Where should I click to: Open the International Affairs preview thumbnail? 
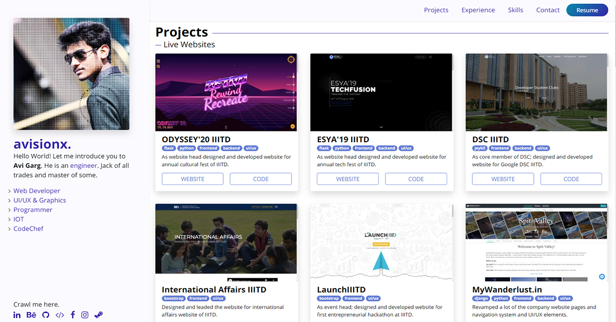coord(226,242)
